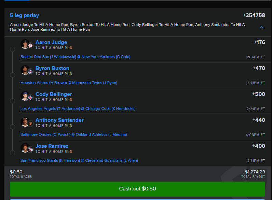
Task: Click the $1,274.29 total payout amount
Action: [x=255, y=172]
